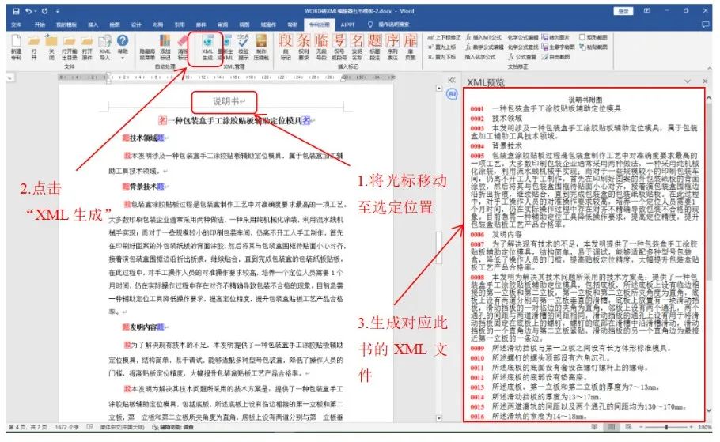Open the Customize Quick Access Toolbar dropdown
This screenshot has height=442, width=720.
pos(58,11)
